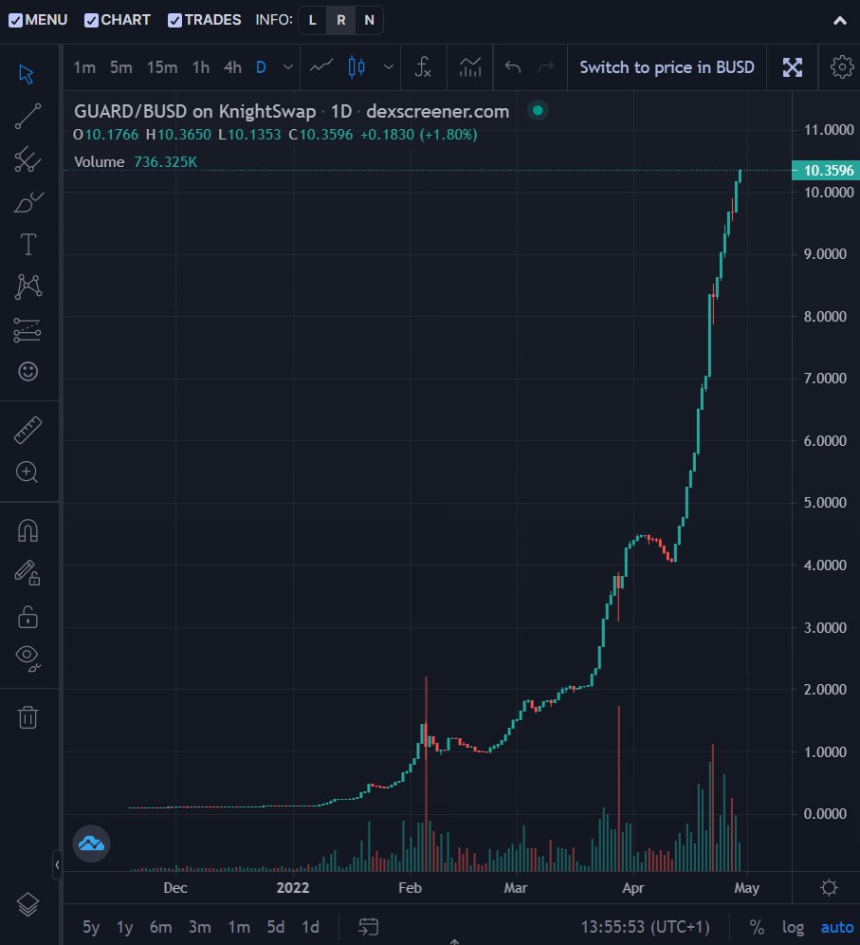The height and width of the screenshot is (945, 860).
Task: Click the green market status dot
Action: (x=538, y=110)
